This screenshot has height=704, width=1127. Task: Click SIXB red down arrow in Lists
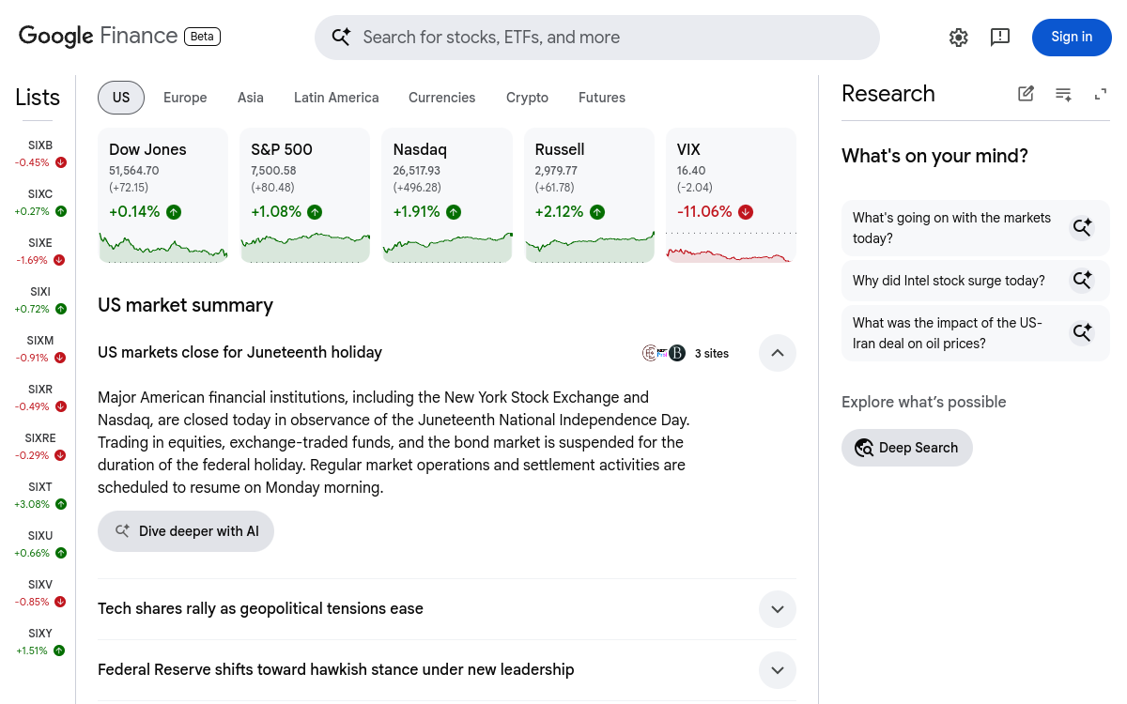pyautogui.click(x=61, y=162)
